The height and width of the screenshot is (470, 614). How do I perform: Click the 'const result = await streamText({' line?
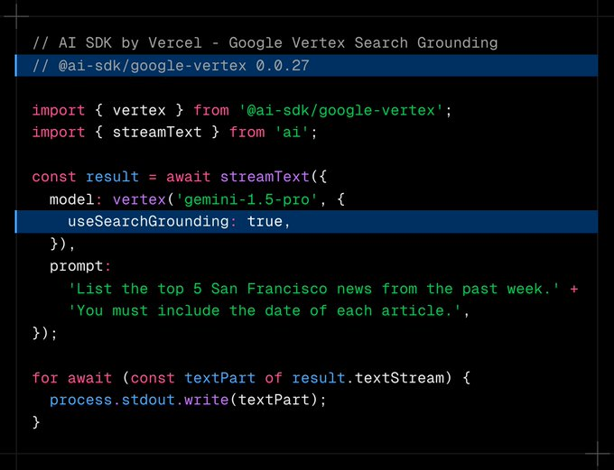point(180,177)
